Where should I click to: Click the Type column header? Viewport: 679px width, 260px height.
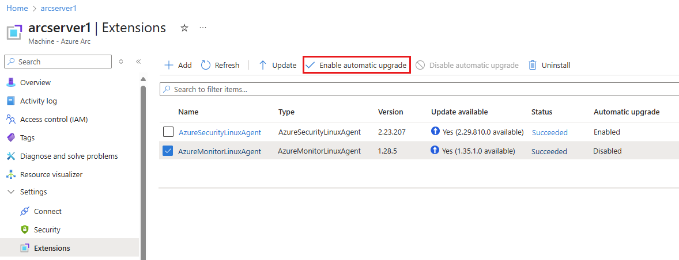coord(286,112)
